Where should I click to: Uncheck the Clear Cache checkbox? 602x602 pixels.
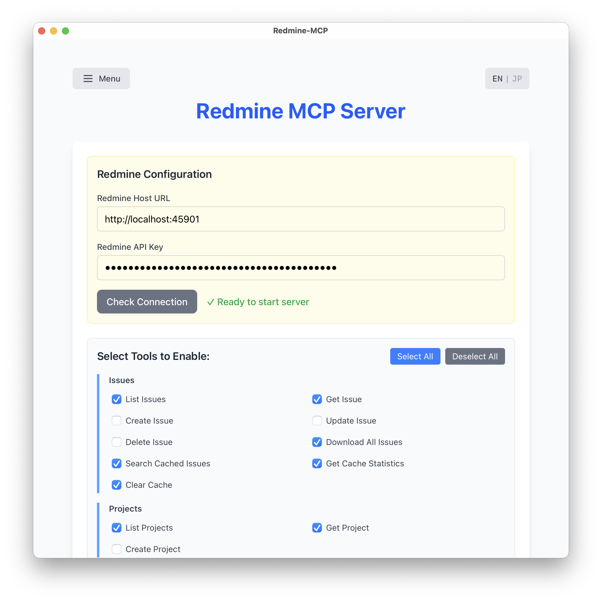coord(117,485)
